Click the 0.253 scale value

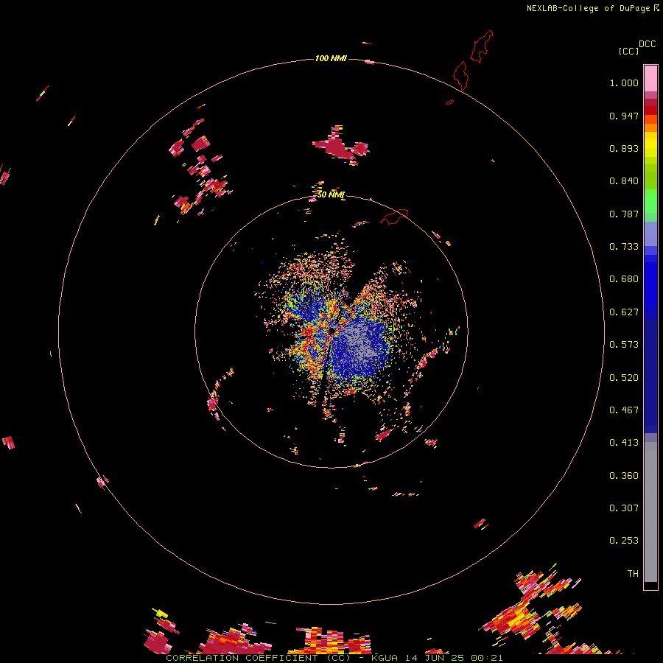[624, 541]
